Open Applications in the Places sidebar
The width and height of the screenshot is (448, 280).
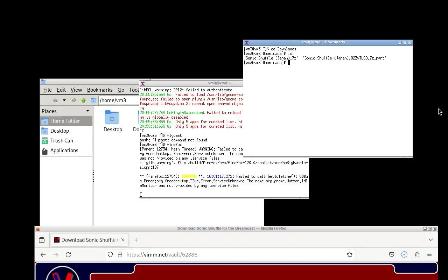tap(66, 150)
